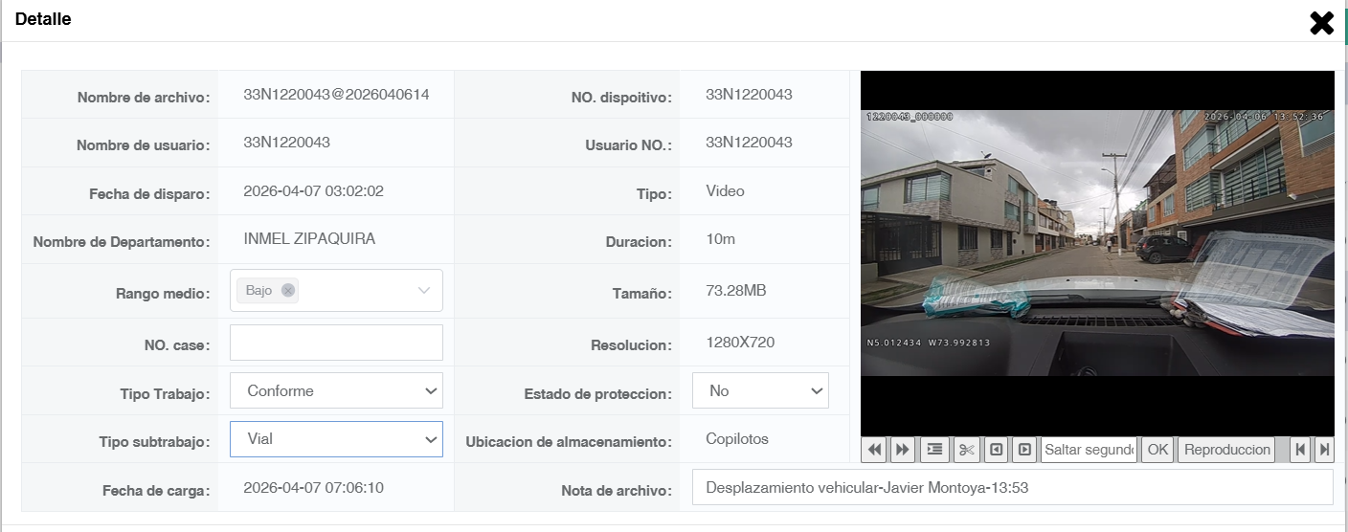This screenshot has height=532, width=1348.
Task: Click the OK button next to skip seconds
Action: click(1157, 450)
